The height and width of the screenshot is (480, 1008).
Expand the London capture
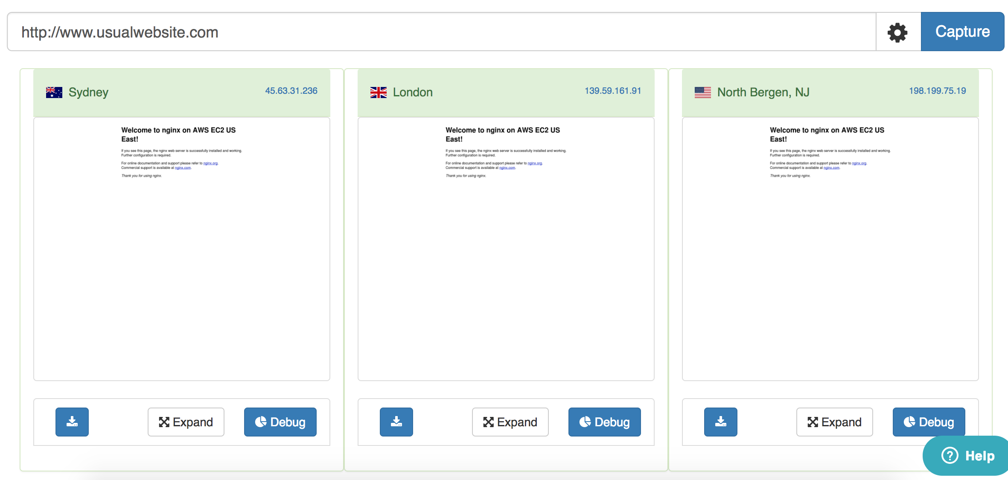point(510,422)
